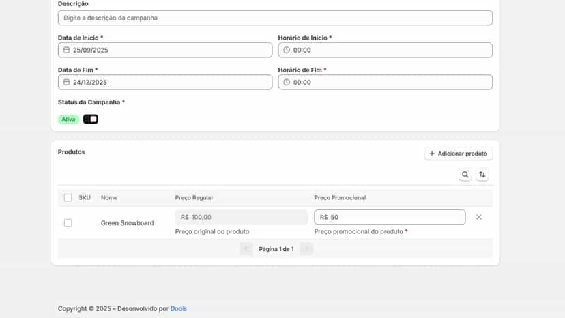Click the Descrição input field

point(275,18)
